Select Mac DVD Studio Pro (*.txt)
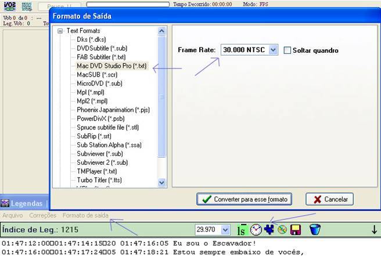The width and height of the screenshot is (381, 257). pos(112,66)
